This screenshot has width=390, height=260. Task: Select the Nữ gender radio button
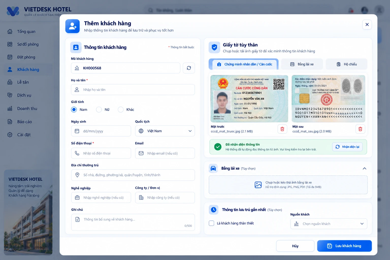[x=99, y=109]
